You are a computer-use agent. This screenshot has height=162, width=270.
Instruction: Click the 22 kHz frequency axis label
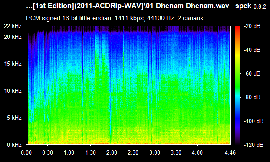tap(13, 26)
